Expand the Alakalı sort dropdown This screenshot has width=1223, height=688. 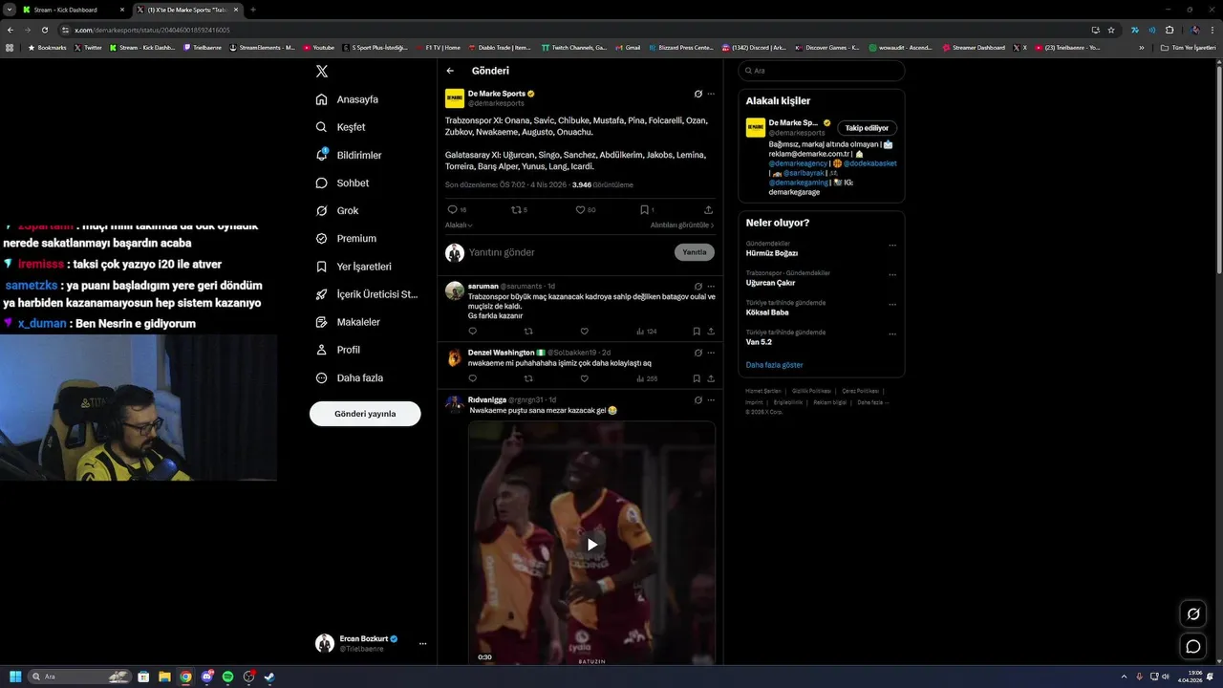(x=459, y=225)
